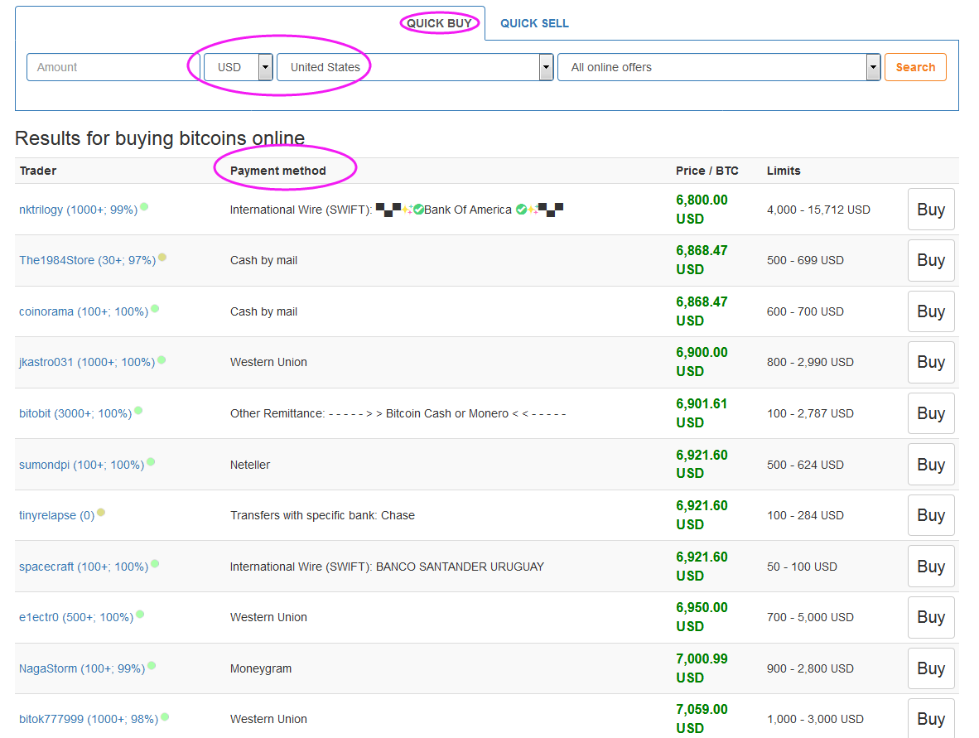Click Buy for tinyrelapse's Chase offer

pos(931,515)
